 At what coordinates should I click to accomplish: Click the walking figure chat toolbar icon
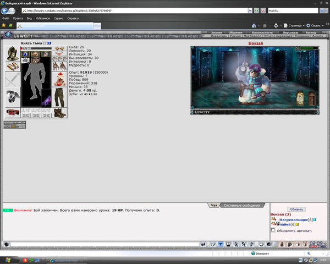pos(236,244)
